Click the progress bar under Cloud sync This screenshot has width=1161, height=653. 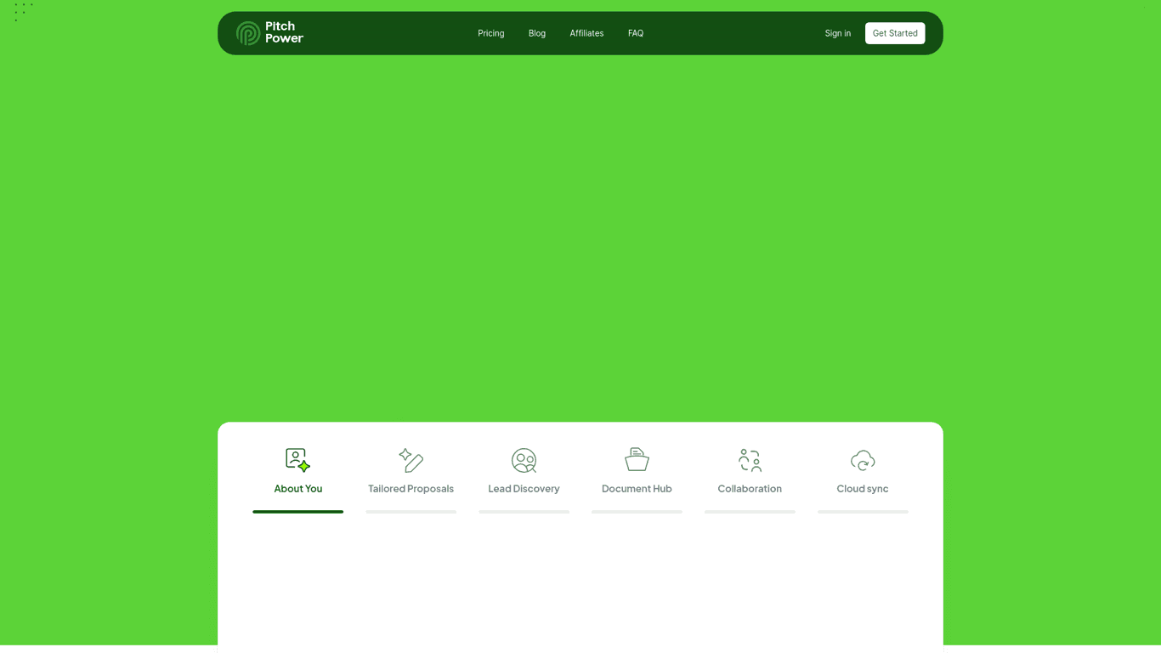863,512
